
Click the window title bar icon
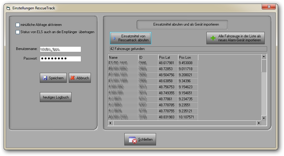pyautogui.click(x=8, y=8)
